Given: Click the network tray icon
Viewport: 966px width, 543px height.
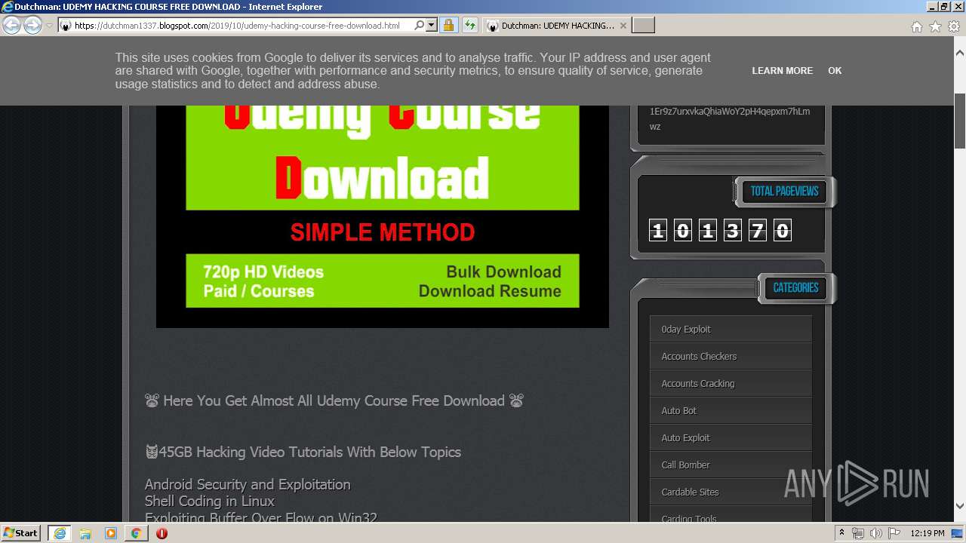Looking at the screenshot, I should coord(858,533).
